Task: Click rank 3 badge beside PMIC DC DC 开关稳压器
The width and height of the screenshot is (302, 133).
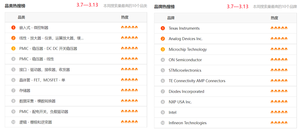Action: pos(13,49)
